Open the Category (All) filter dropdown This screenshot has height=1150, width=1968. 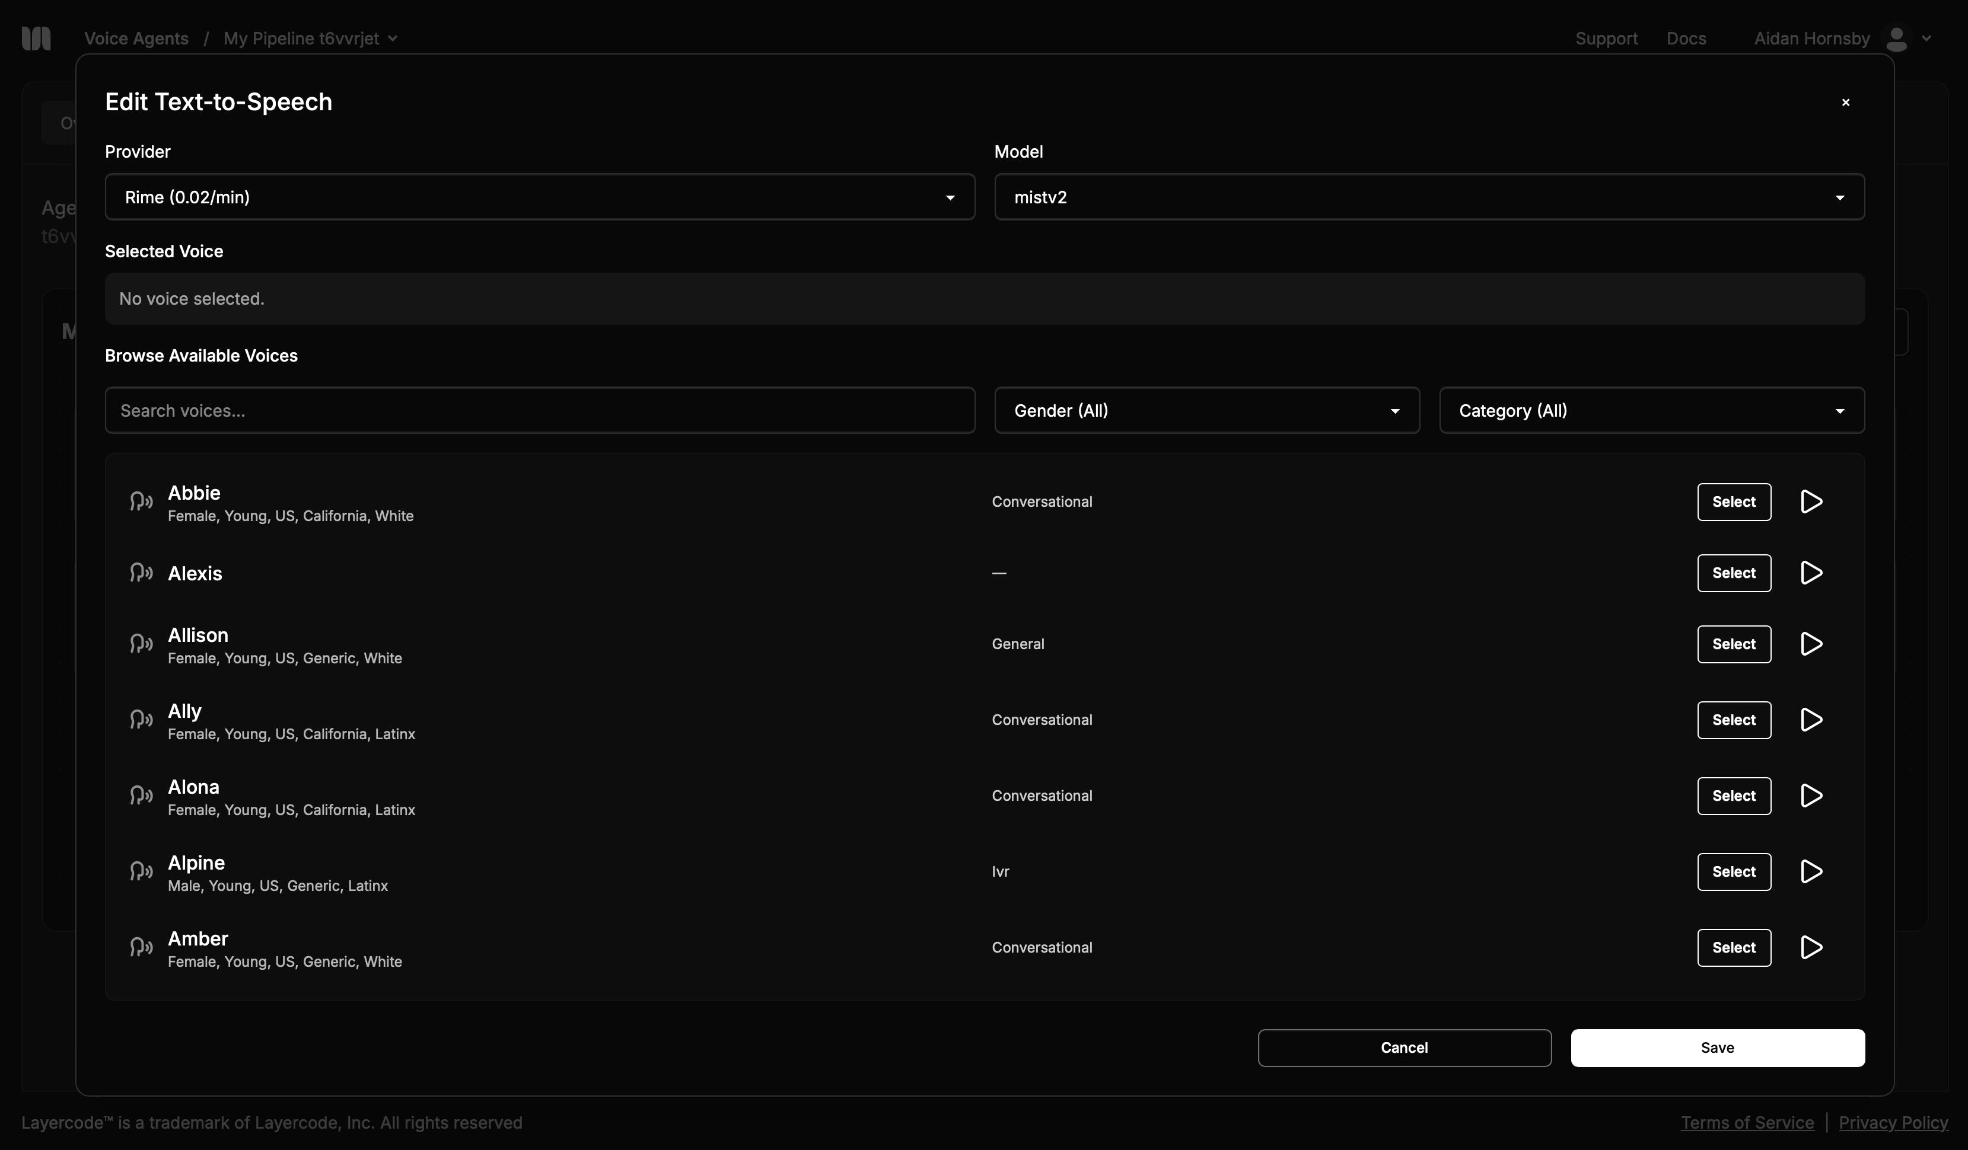click(x=1651, y=410)
